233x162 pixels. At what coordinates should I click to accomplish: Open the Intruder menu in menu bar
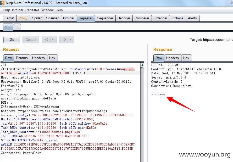pos(18,10)
